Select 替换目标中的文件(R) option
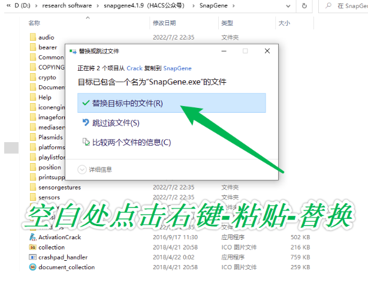The height and width of the screenshot is (283, 368). (171, 103)
